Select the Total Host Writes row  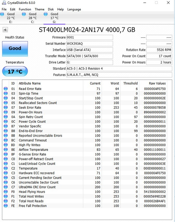(x=85, y=196)
